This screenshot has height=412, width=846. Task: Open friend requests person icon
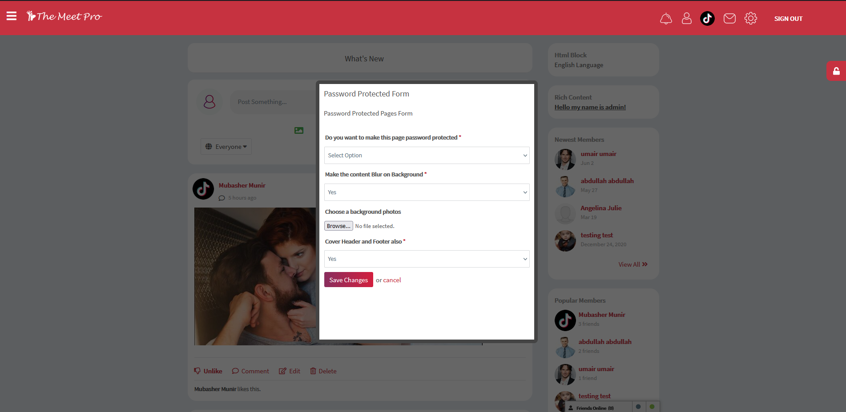687,18
